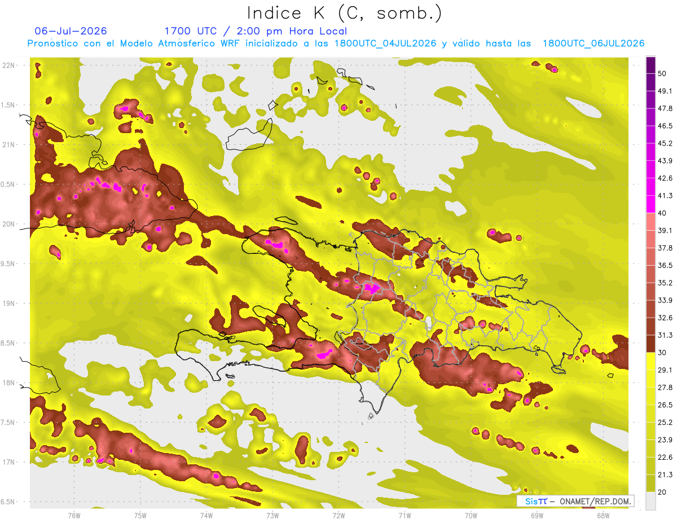Screen dimensions: 677x523
Task: Click the "22.6" color scale value
Action: pyautogui.click(x=665, y=458)
